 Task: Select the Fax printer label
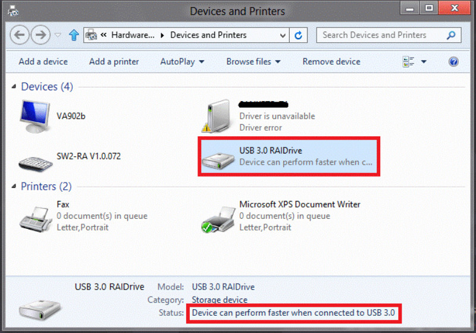(63, 205)
